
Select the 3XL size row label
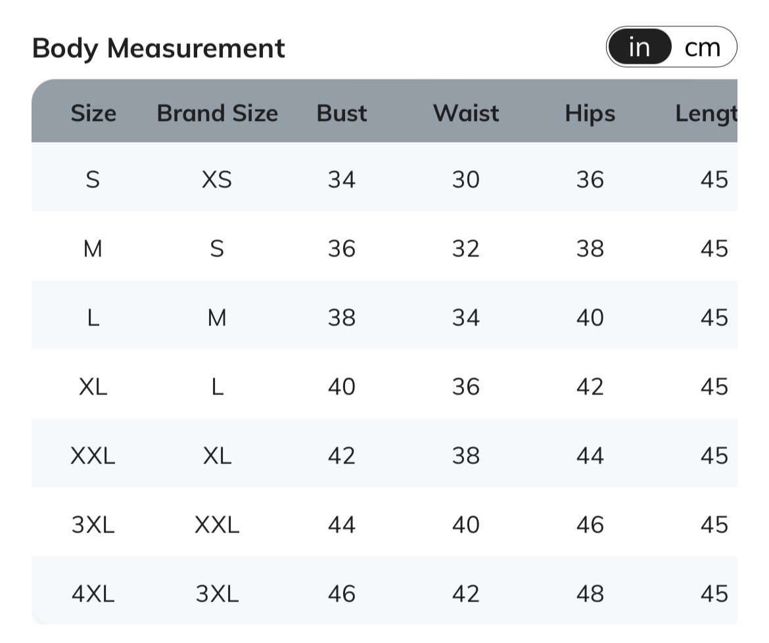coord(93,525)
